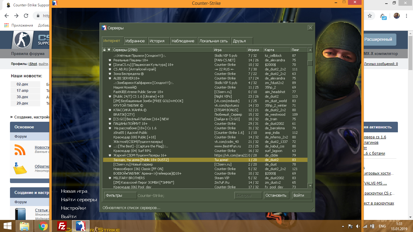Open Настройки in the game menu
Viewport: 413px width, 232px height.
point(73,208)
